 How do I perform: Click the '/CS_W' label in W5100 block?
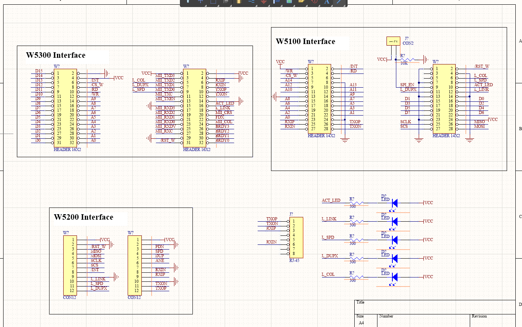pos(291,75)
